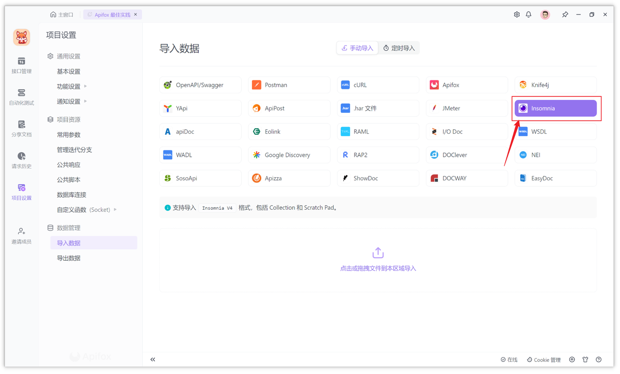Select Insomnia import format
Image resolution: width=620 pixels, height=374 pixels.
point(556,108)
